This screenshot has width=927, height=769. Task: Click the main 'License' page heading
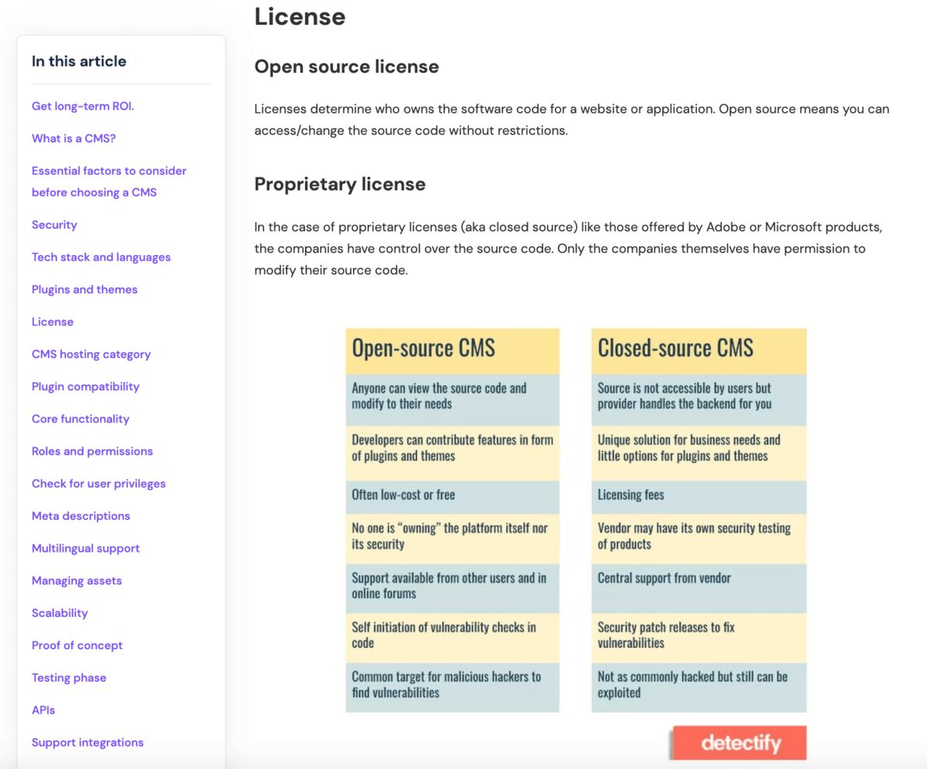300,16
